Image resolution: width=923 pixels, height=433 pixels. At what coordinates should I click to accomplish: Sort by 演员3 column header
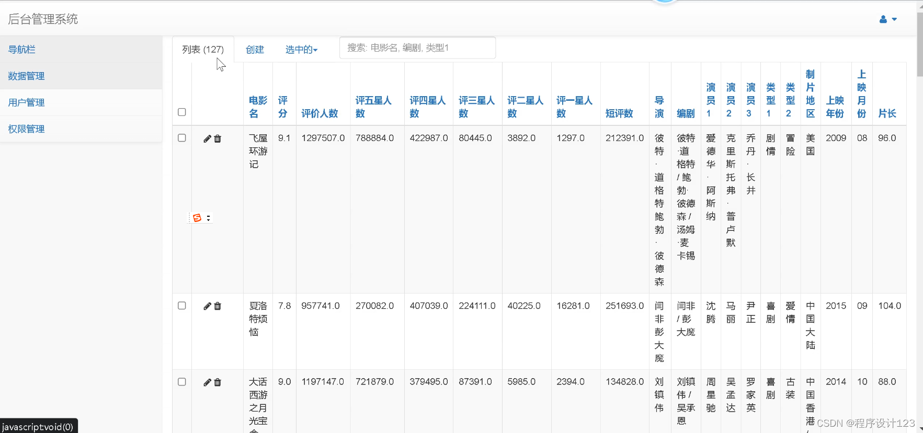coord(750,100)
